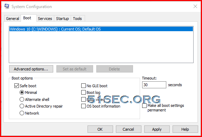Switch to the General tab
Viewport: 202px width, 137px height.
tap(13, 19)
